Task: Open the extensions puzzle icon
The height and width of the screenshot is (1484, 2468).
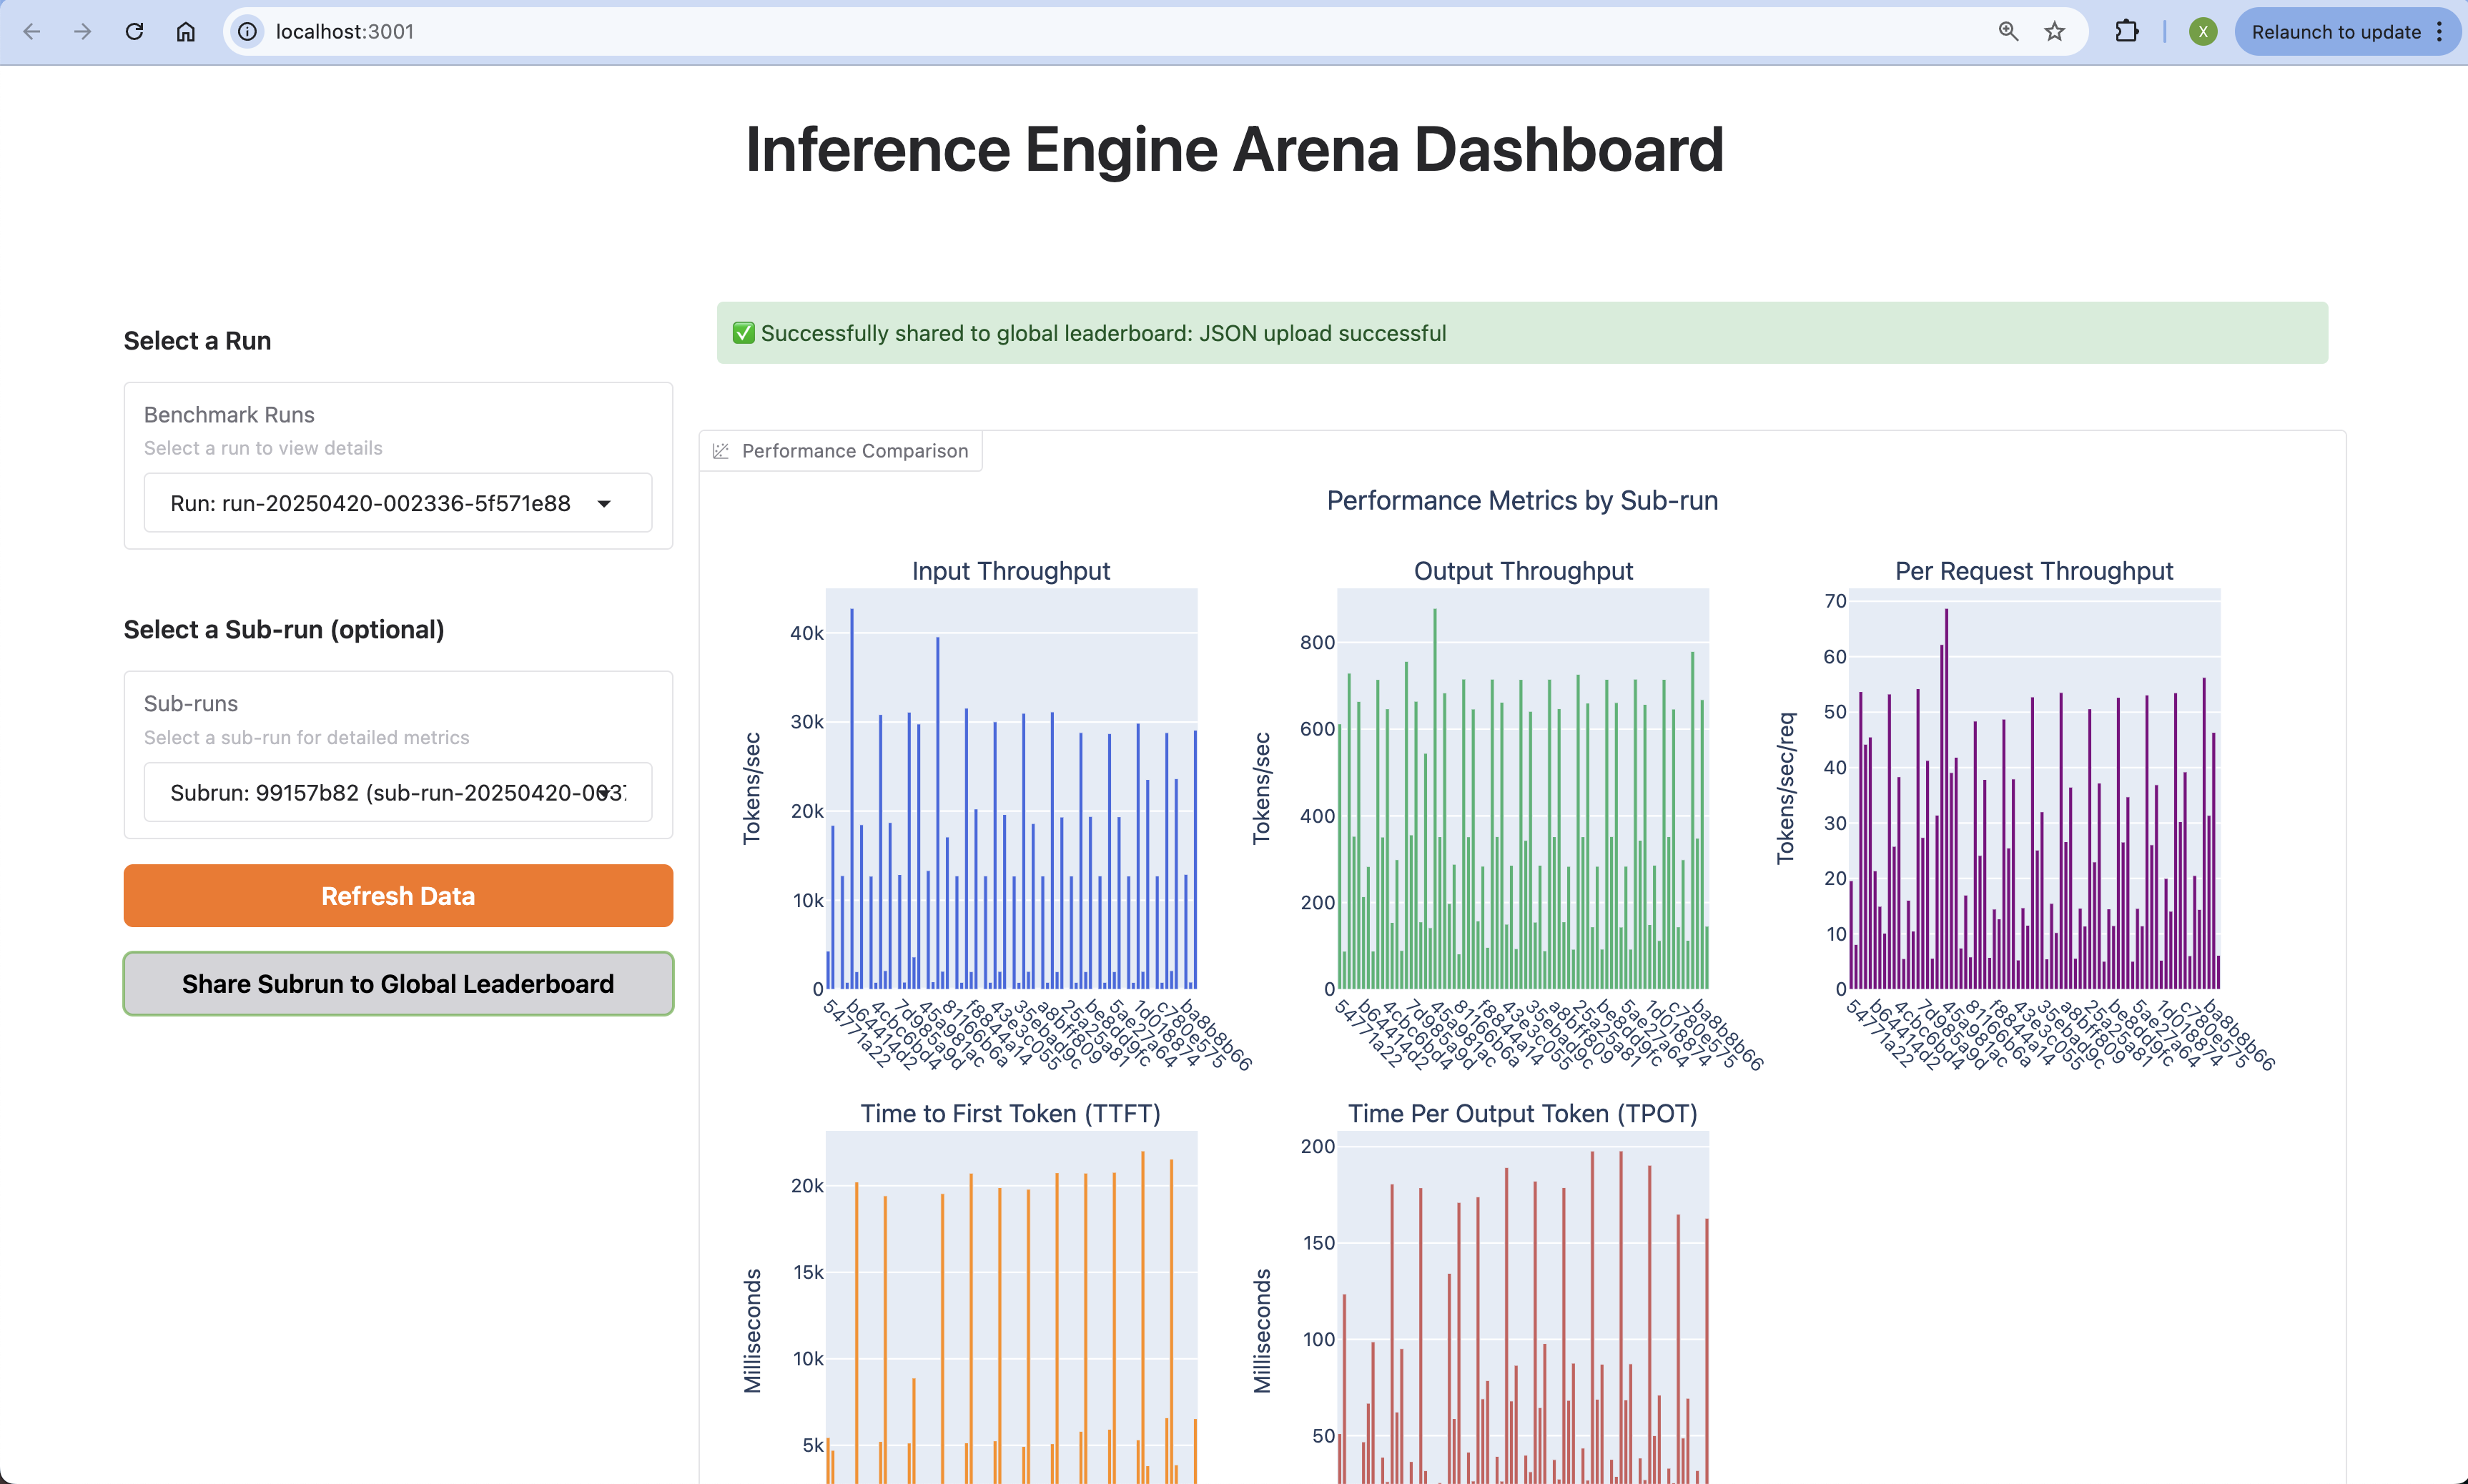Action: click(x=2126, y=32)
